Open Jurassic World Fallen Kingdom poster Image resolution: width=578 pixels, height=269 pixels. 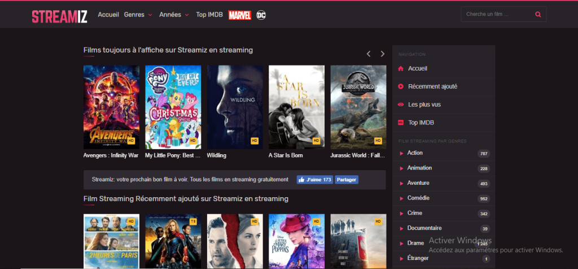[358, 107]
